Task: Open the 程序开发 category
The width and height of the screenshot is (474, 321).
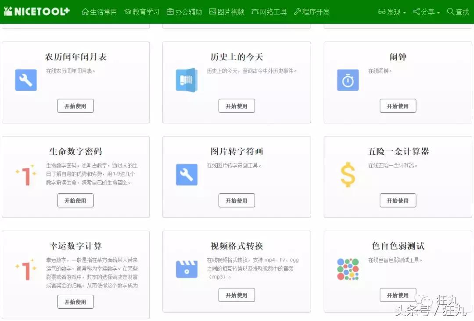Action: coord(312,12)
